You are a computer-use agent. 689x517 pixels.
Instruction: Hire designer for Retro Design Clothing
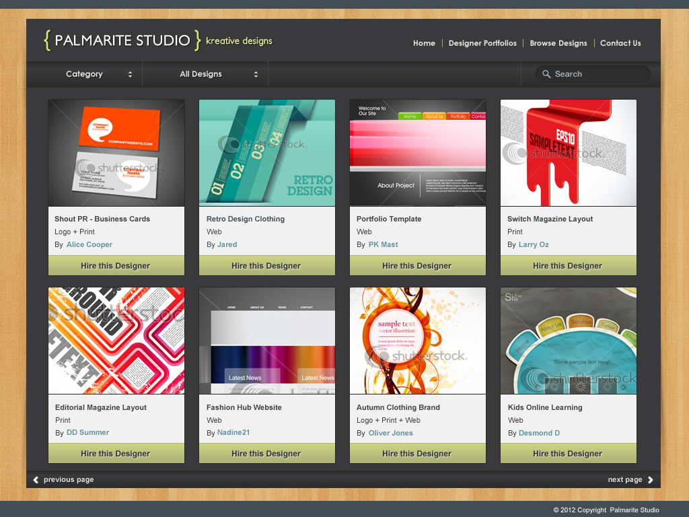coord(266,265)
